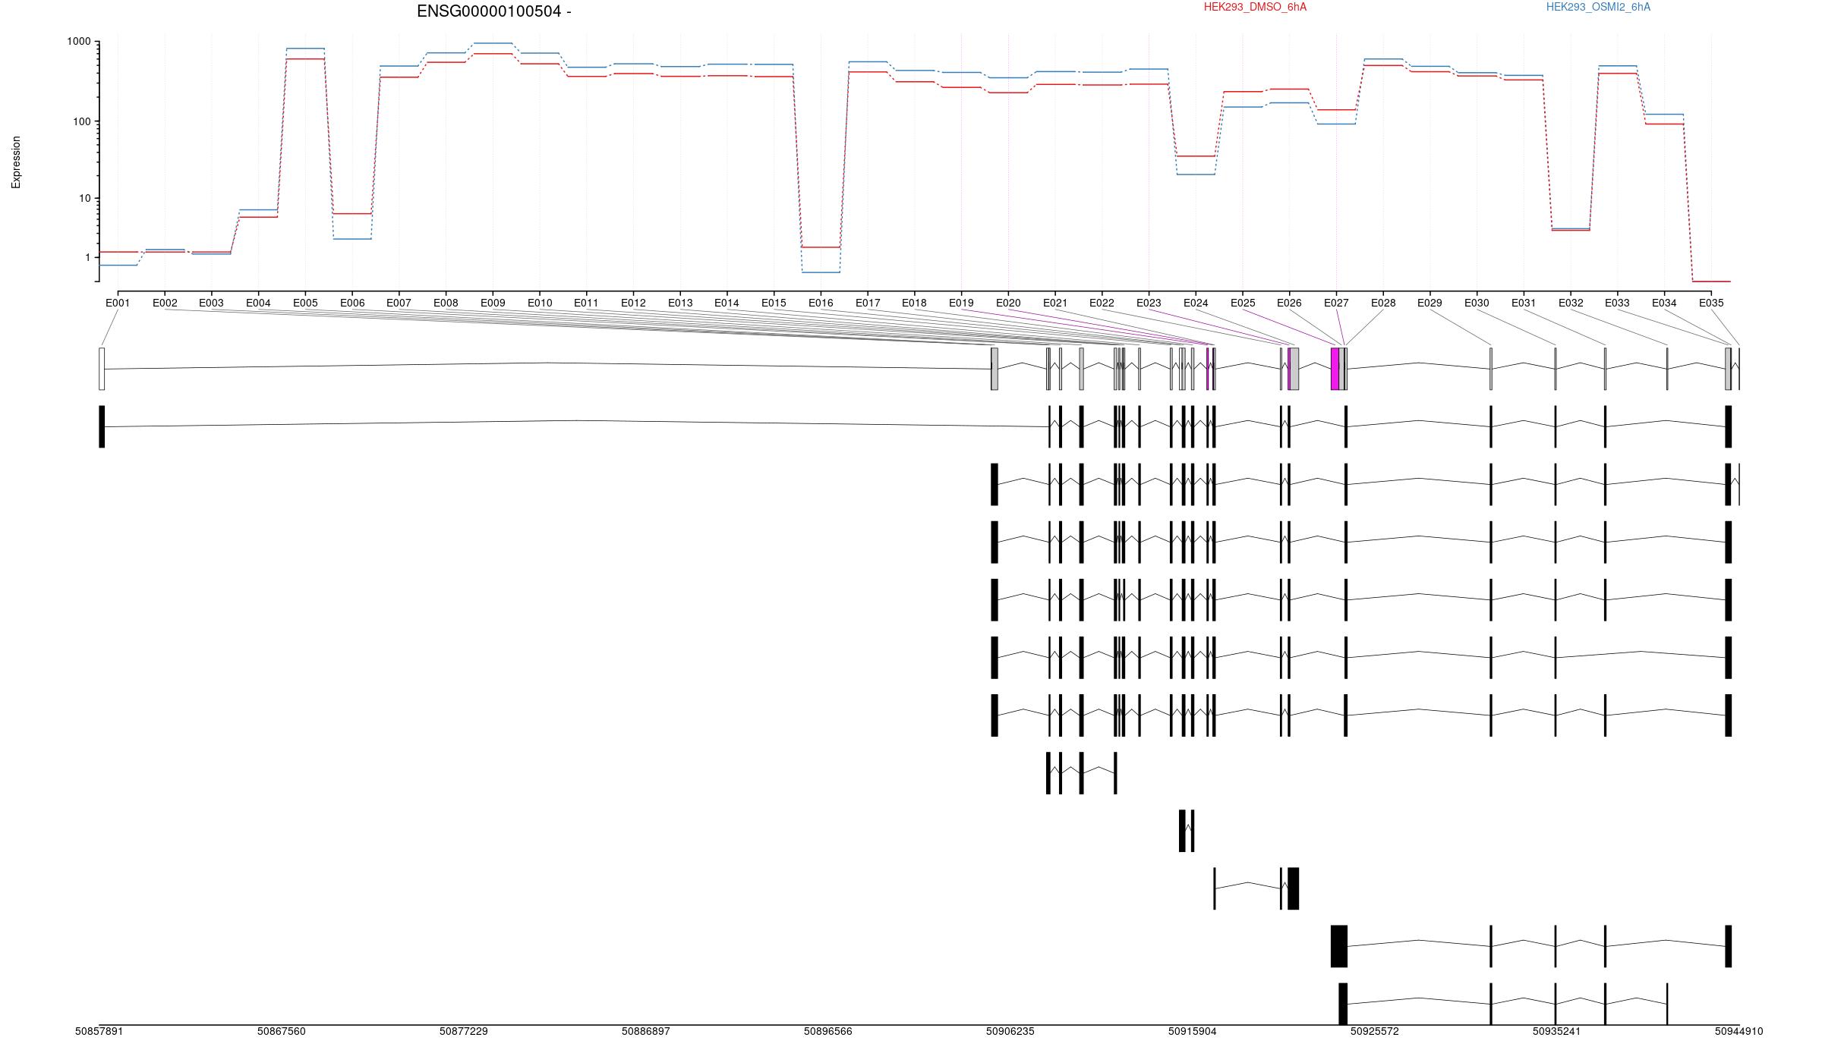The width and height of the screenshot is (1822, 1047).
Task: Click exon label E001
Action: [118, 303]
